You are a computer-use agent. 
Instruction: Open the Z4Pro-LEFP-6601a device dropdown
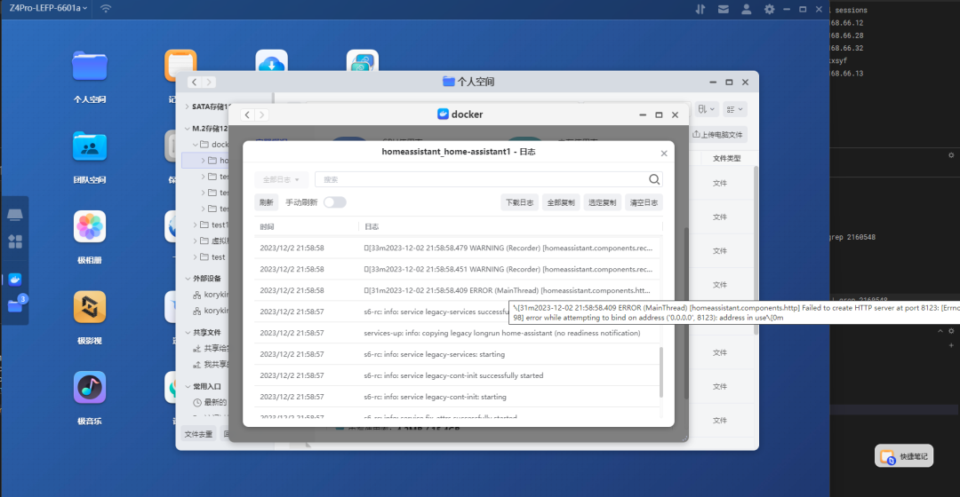click(48, 8)
